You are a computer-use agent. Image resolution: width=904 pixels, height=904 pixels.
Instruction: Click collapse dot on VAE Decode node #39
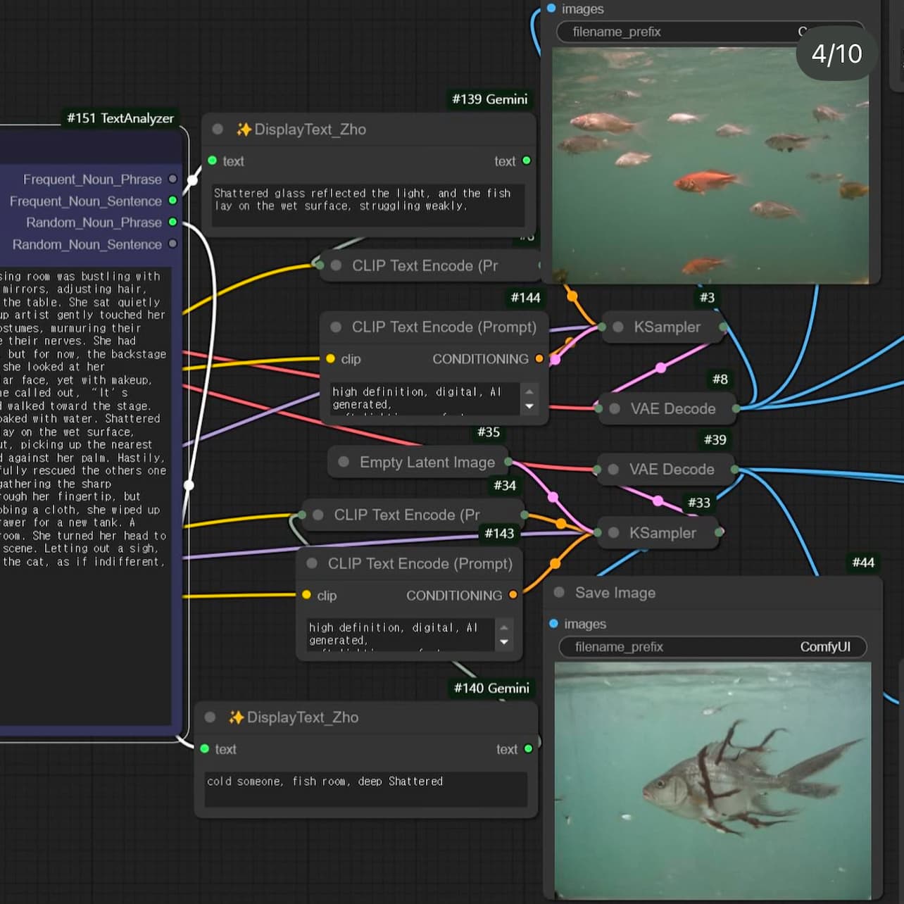[613, 469]
